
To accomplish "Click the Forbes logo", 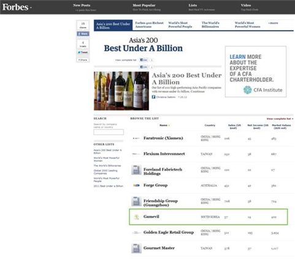I will (15, 7).
